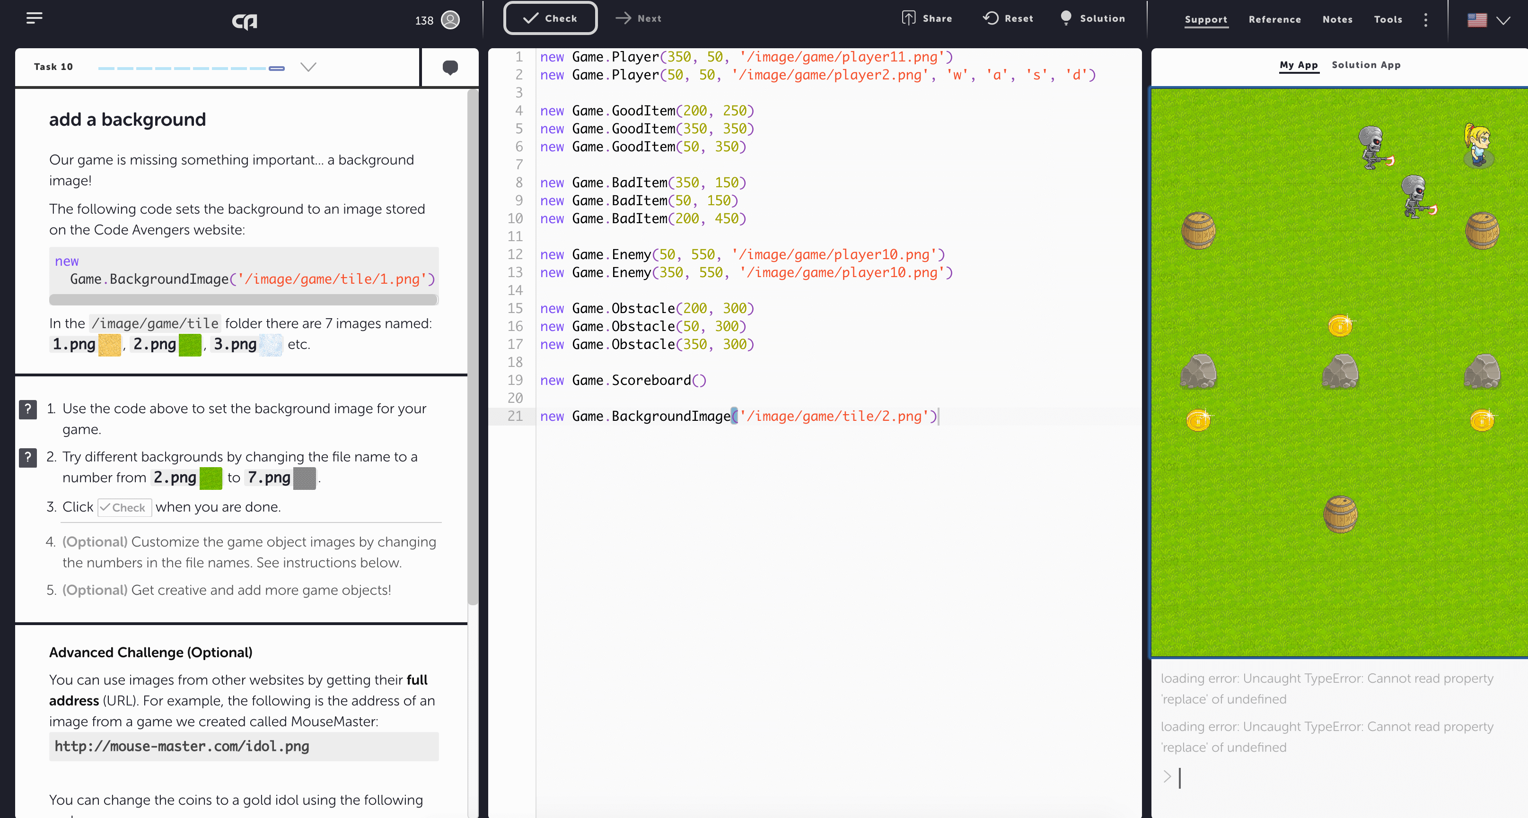Click hint question mark for step 1

[x=28, y=409]
